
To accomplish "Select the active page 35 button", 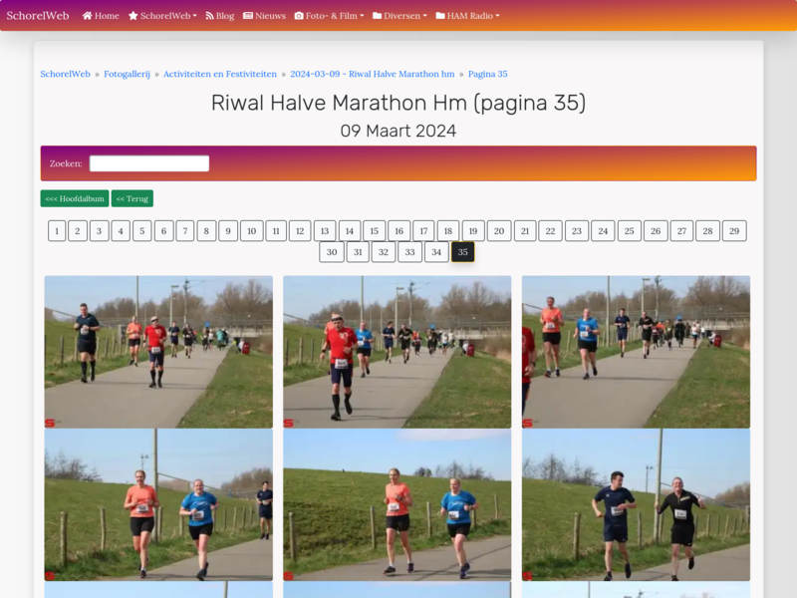I will 462,252.
